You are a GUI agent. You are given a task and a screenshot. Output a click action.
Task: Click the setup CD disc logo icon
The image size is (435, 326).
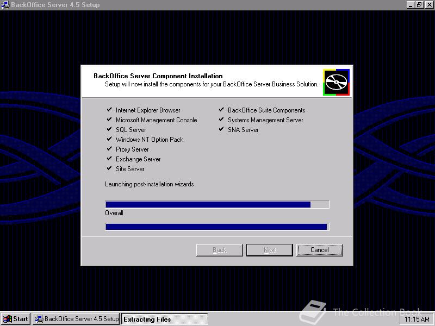point(336,83)
